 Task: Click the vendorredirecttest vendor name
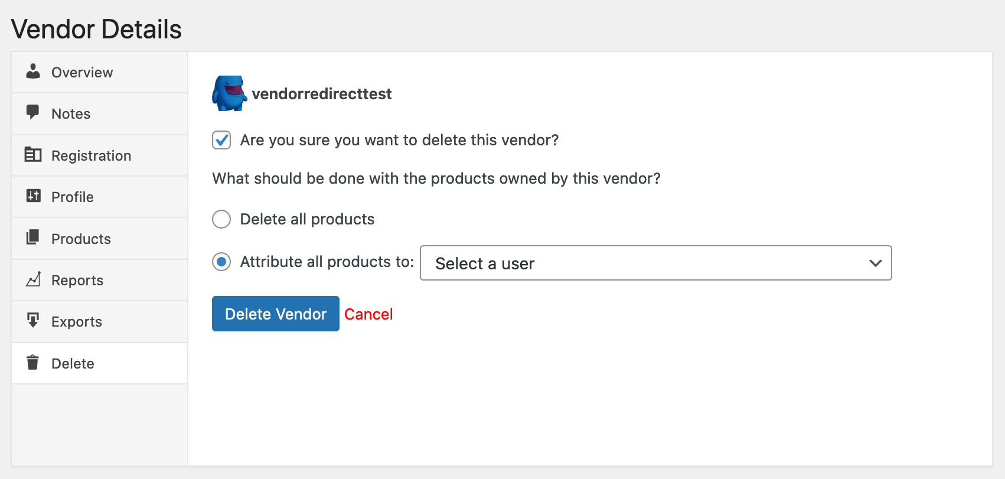(322, 94)
